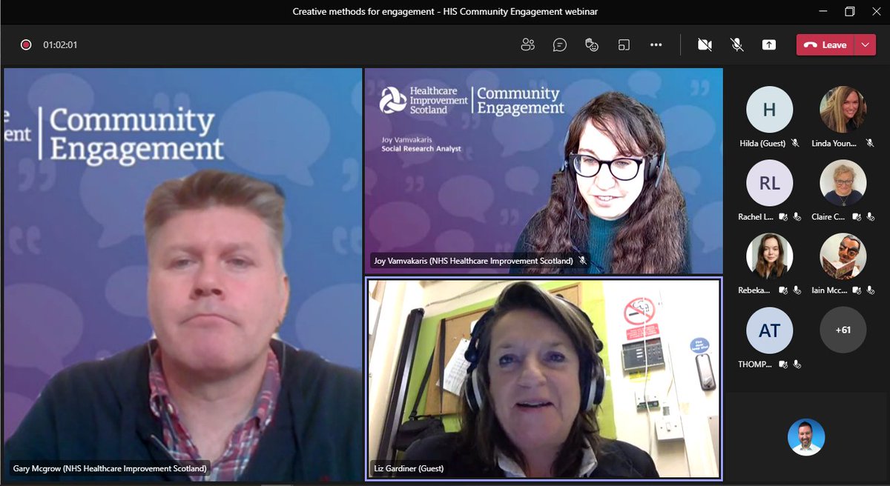Select Hilda (Guest) participant avatar
Viewport: 890px width, 486px height.
point(769,110)
